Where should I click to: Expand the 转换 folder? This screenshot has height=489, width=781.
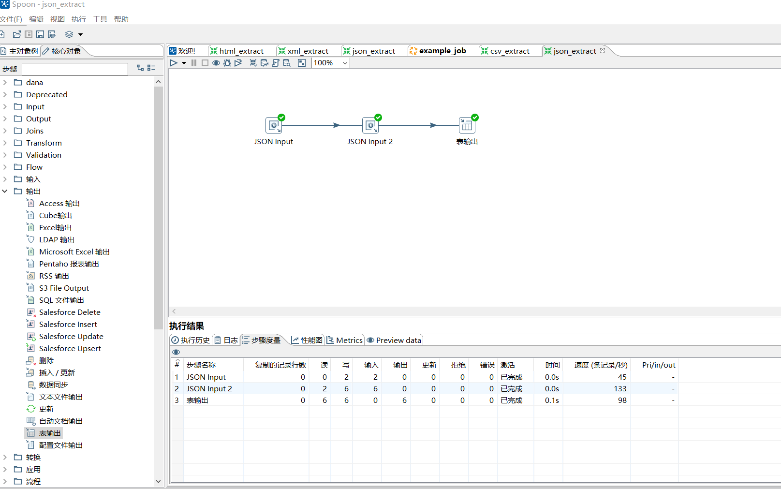[5, 457]
